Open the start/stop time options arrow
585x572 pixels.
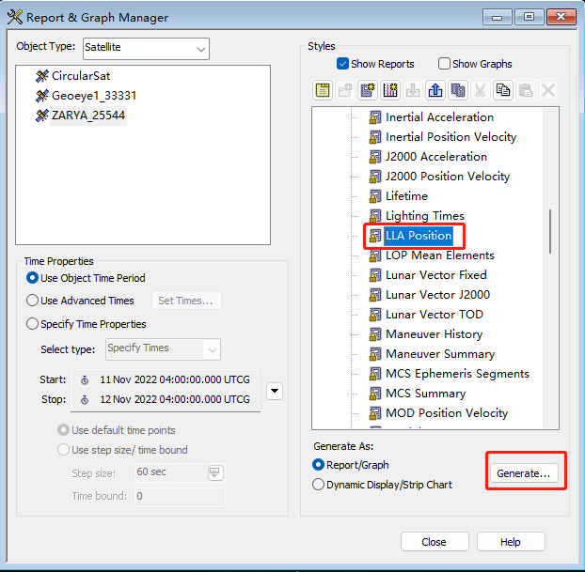point(274,391)
